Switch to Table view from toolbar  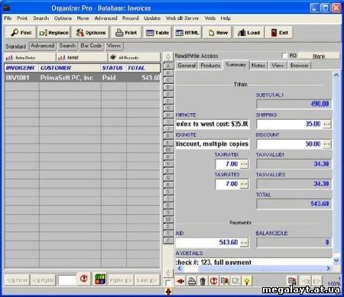click(157, 33)
